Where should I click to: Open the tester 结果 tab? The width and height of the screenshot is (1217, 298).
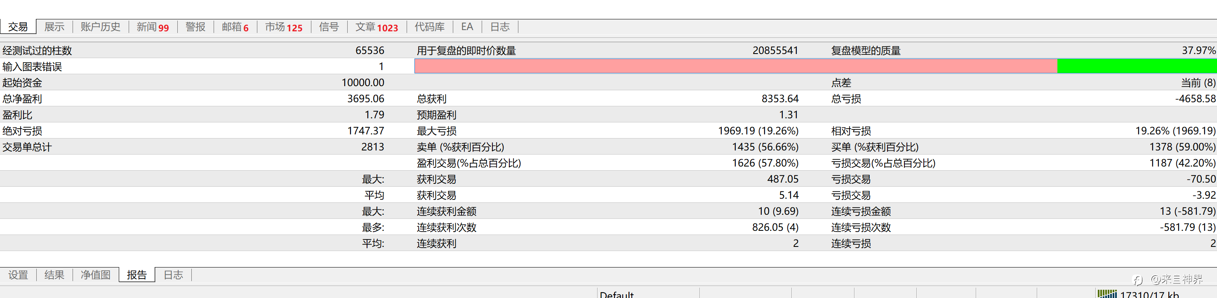(x=54, y=275)
